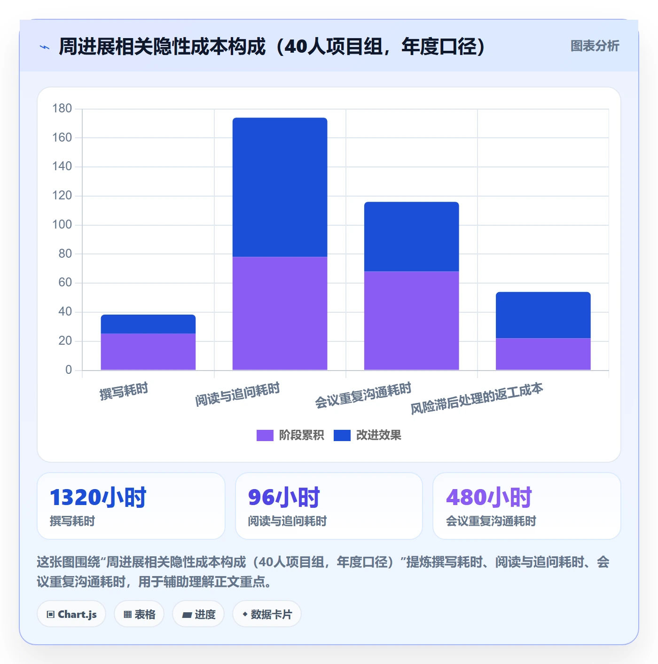Screen dimensions: 658x664
Task: Click the x-axis label 阅读与追问耗时
Action: click(237, 394)
